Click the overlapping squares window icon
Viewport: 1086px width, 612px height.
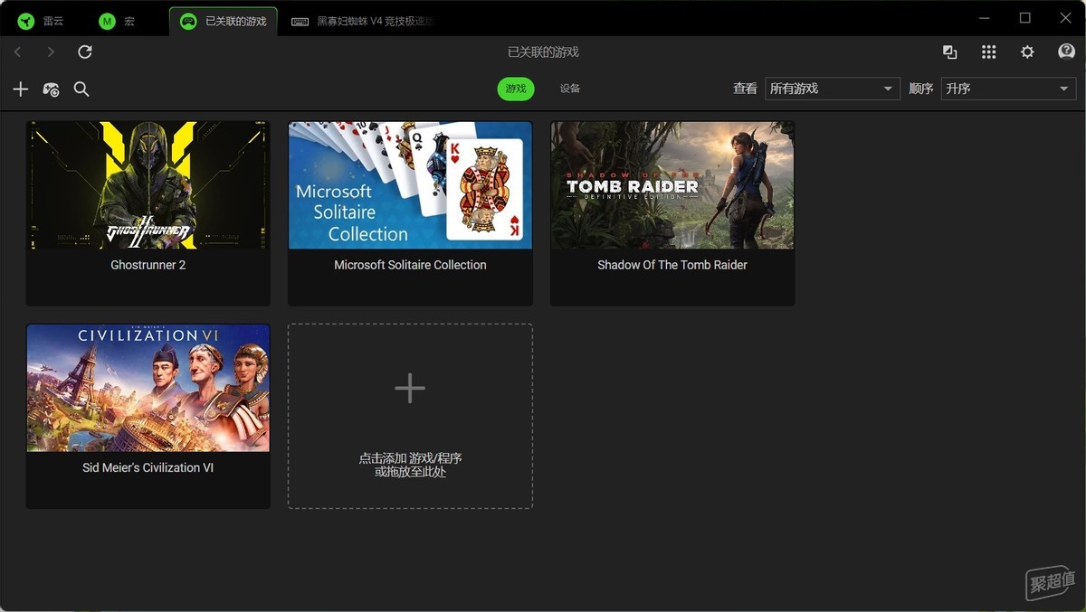tap(949, 52)
